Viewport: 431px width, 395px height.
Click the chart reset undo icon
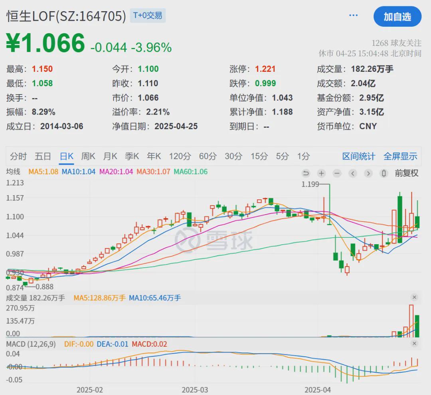[306, 173]
